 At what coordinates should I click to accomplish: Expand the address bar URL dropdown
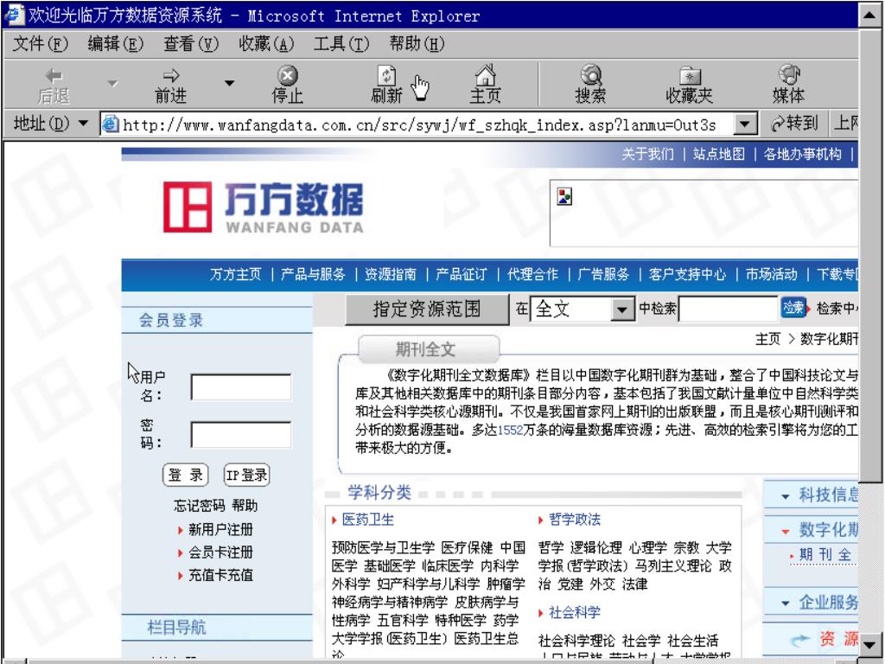pyautogui.click(x=745, y=124)
